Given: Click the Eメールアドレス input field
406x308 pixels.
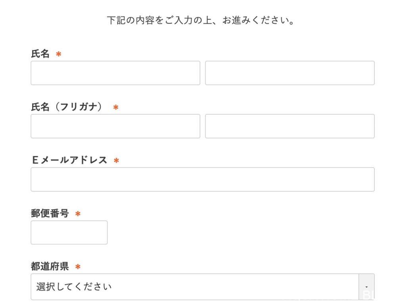Looking at the screenshot, I should click(x=203, y=179).
